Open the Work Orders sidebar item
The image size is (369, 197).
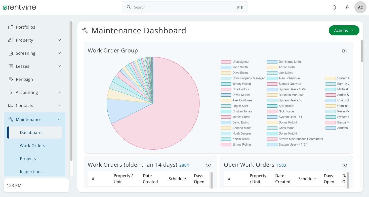[32, 146]
